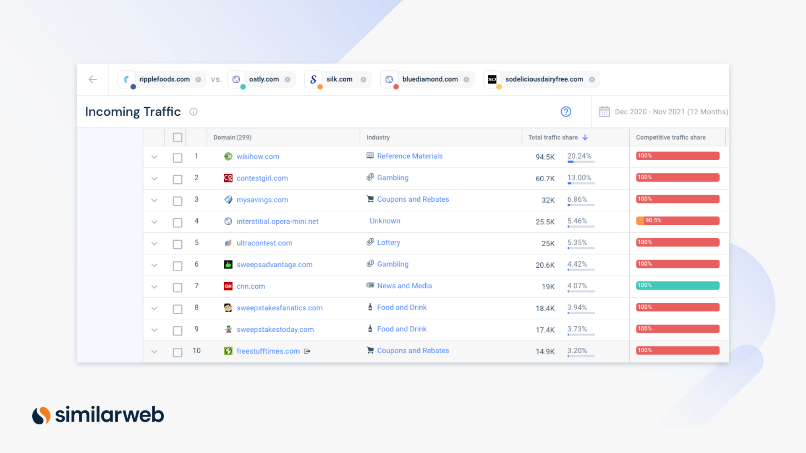The width and height of the screenshot is (806, 453).
Task: Expand the wikihow.com row
Action: [154, 157]
